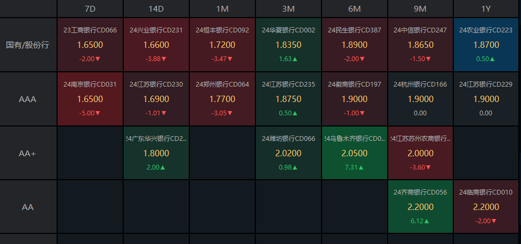Click the 1Y tenor column header
The width and height of the screenshot is (521, 244).
[x=486, y=9]
